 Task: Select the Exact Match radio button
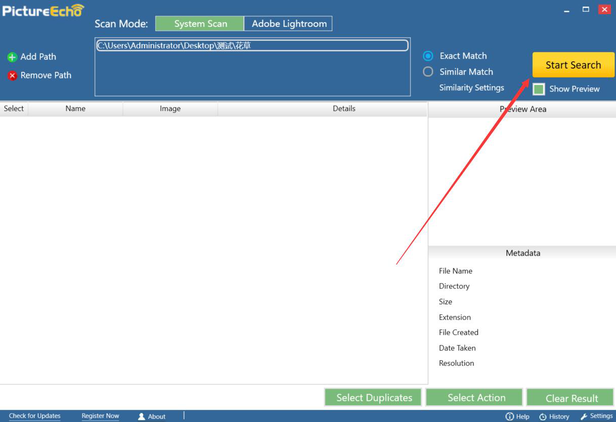pyautogui.click(x=428, y=56)
